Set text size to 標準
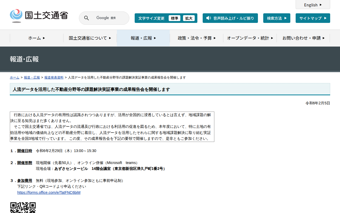 coord(175,18)
